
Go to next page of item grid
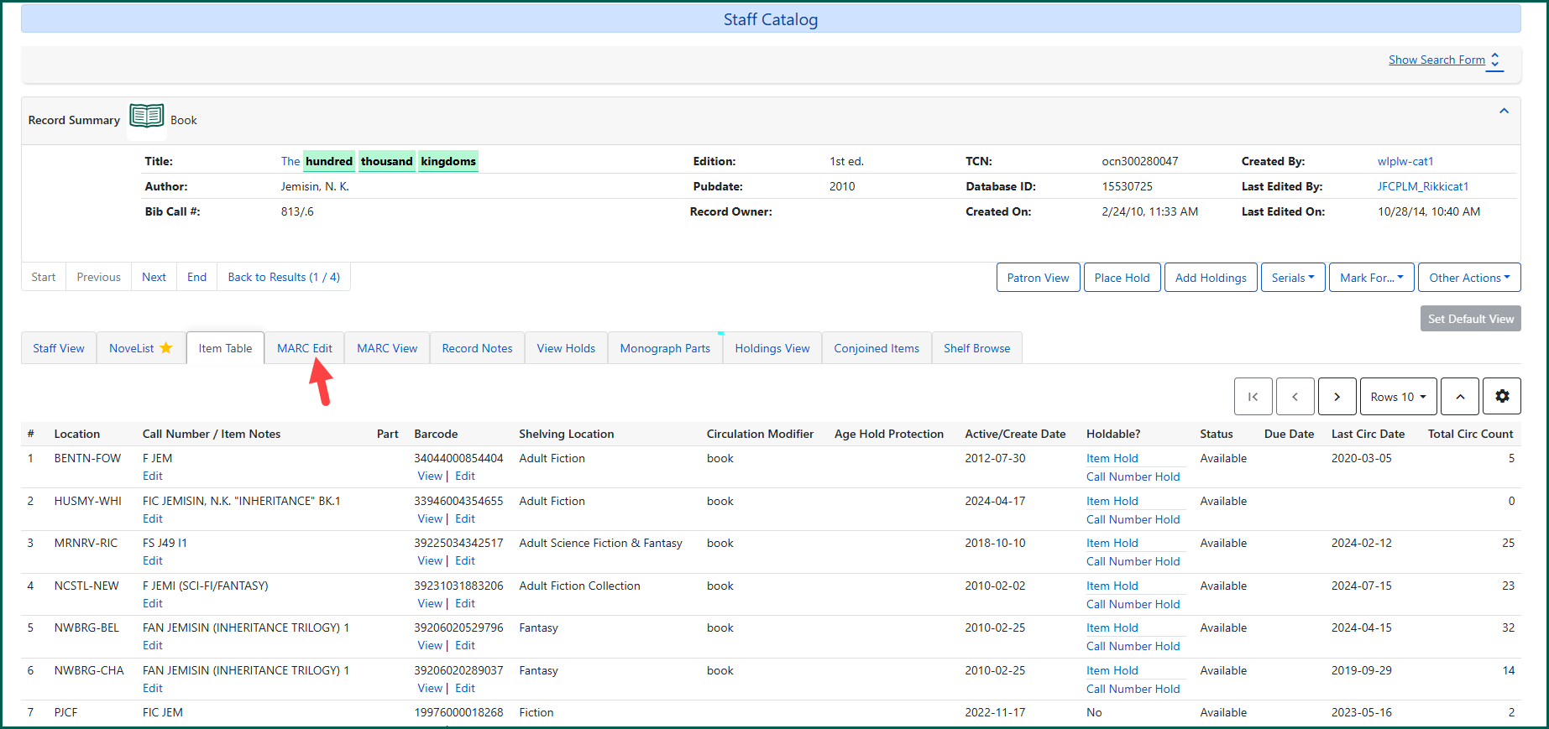click(1337, 397)
